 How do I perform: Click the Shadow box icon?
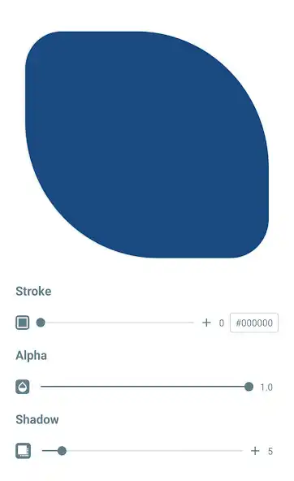[24, 451]
